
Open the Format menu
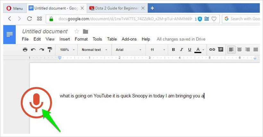point(81,39)
